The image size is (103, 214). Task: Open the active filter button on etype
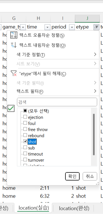tap(96, 27)
